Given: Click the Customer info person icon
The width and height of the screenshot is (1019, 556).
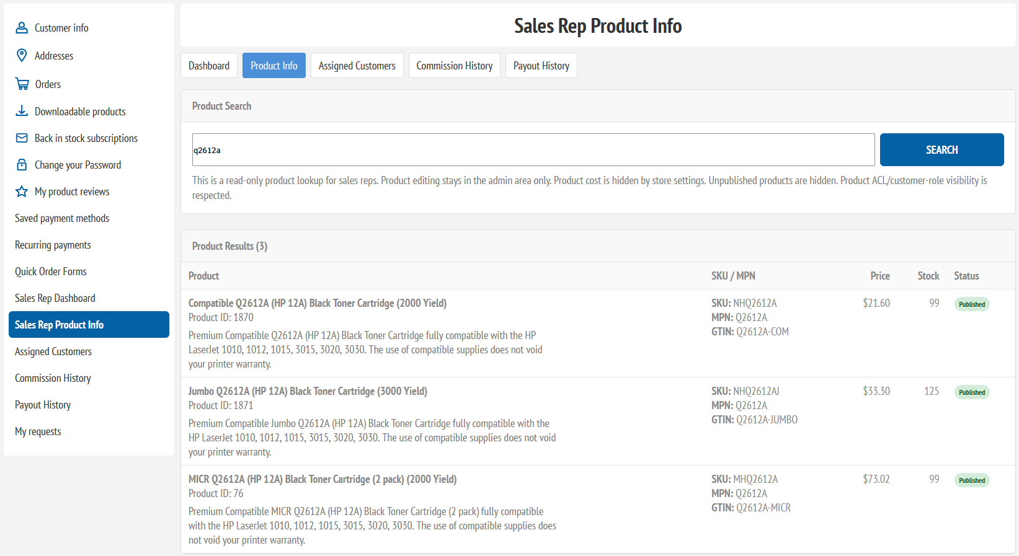Looking at the screenshot, I should tap(22, 28).
